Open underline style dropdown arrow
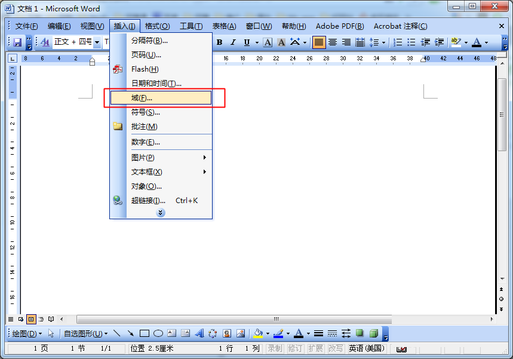 tap(257, 42)
